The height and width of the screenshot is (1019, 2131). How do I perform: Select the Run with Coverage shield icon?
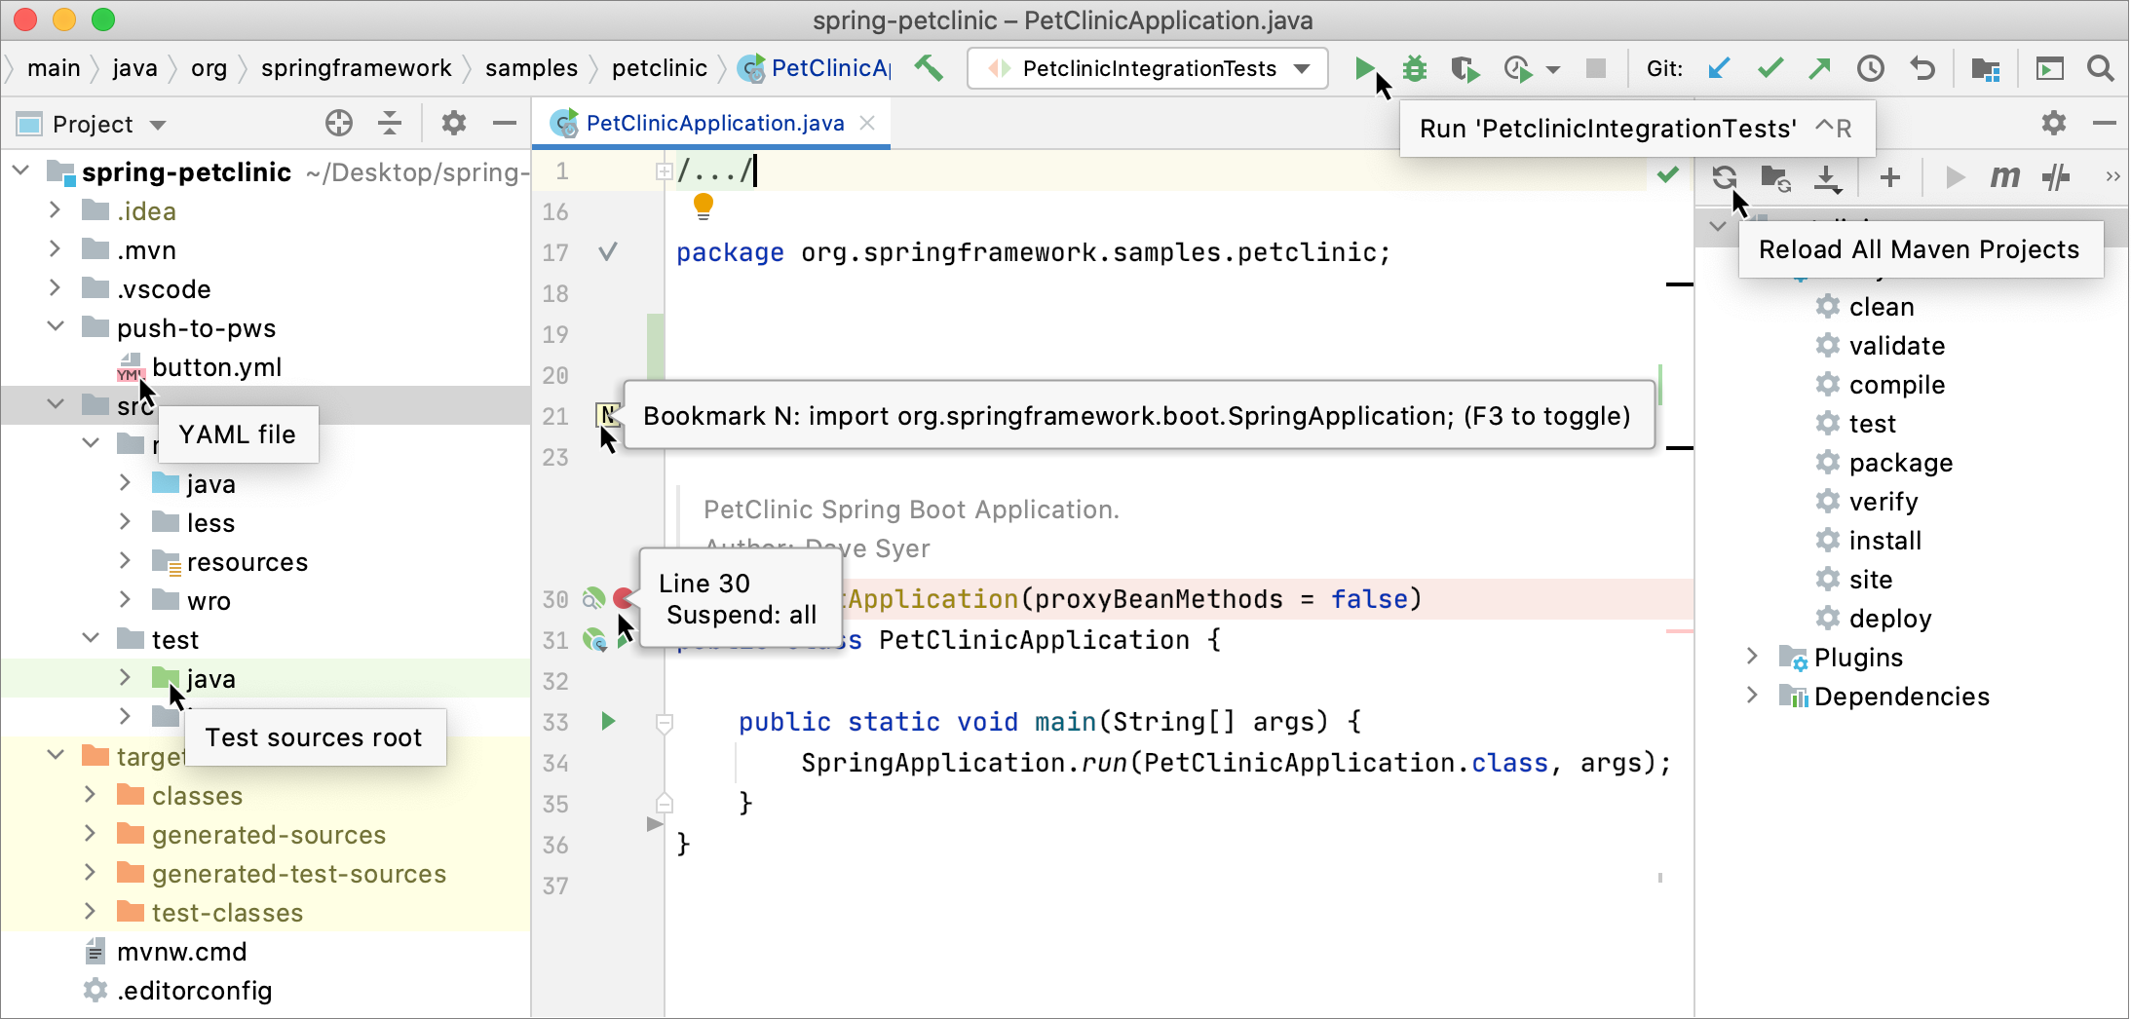coord(1465,68)
